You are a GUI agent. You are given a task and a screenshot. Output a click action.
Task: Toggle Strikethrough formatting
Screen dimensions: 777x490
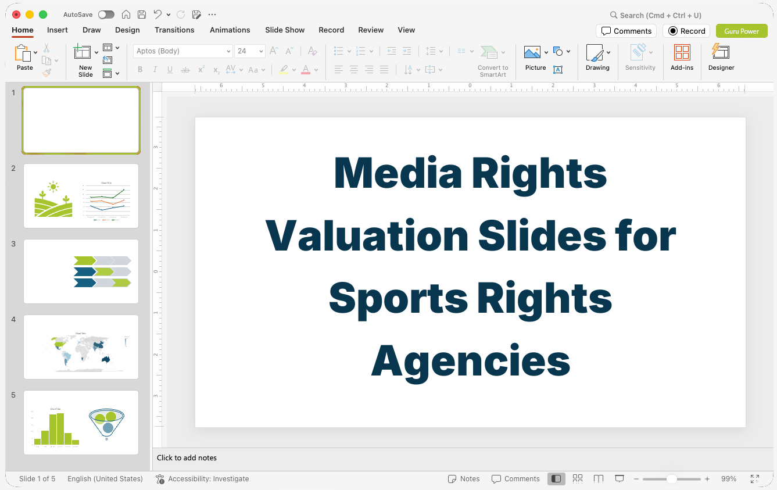[x=185, y=70]
